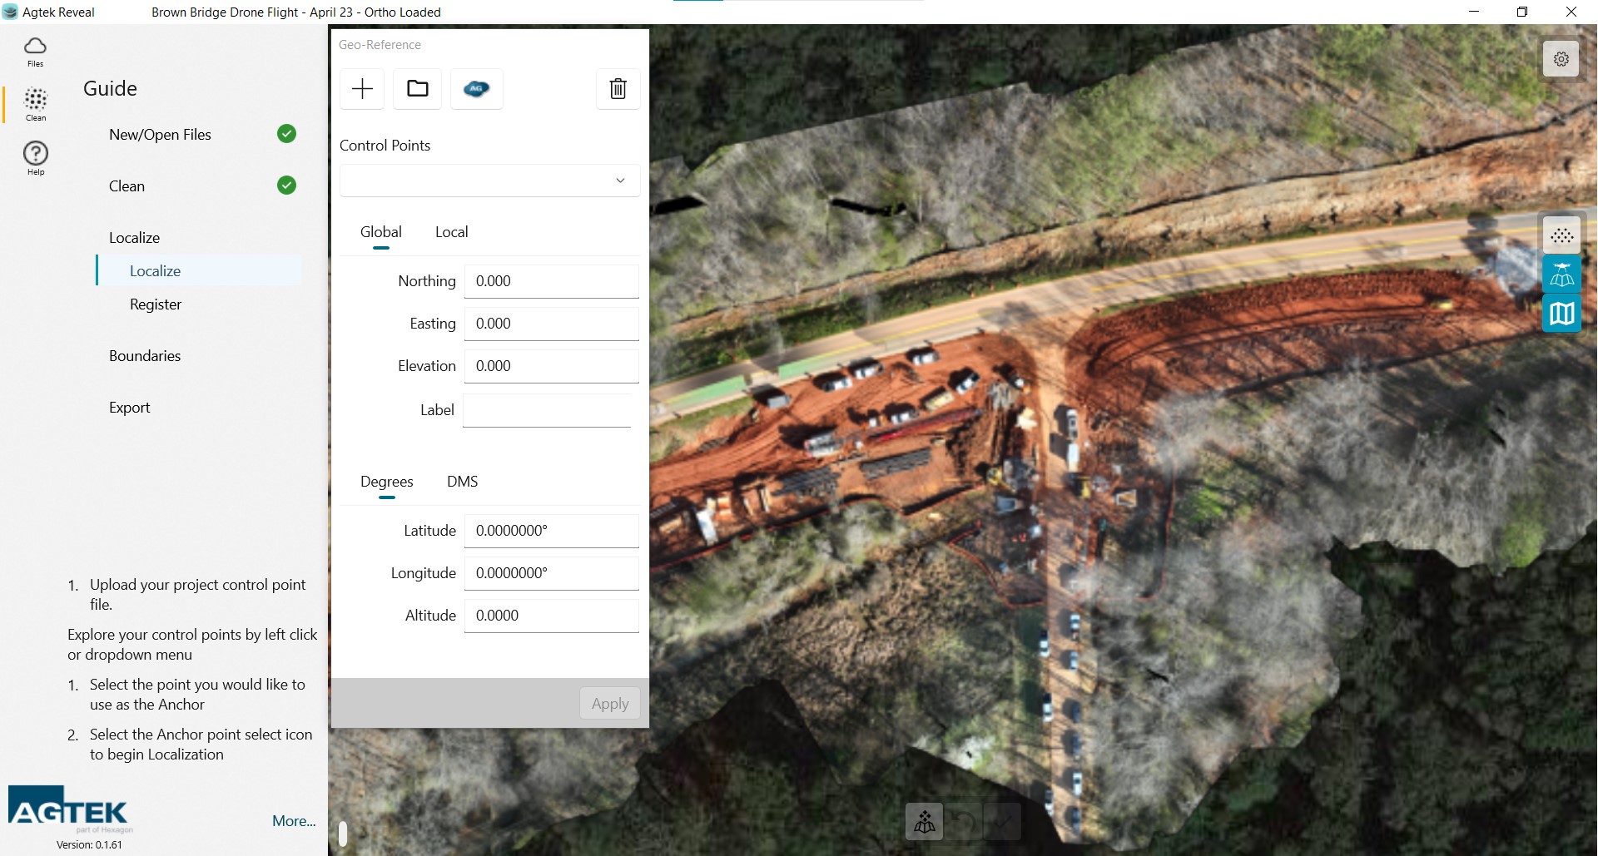This screenshot has width=1598, height=856.
Task: Switch to the Local coordinates tab
Action: click(x=451, y=232)
